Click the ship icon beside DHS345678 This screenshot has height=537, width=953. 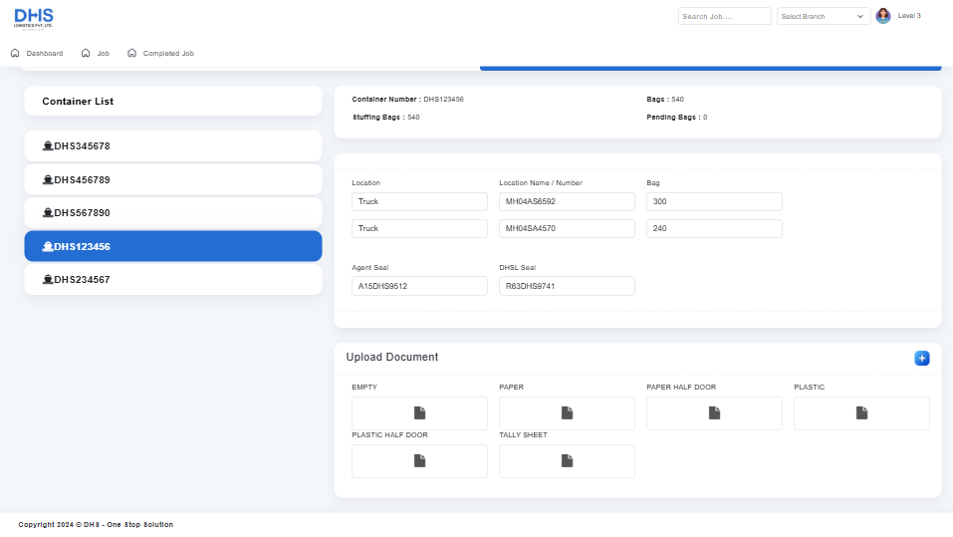coord(47,146)
